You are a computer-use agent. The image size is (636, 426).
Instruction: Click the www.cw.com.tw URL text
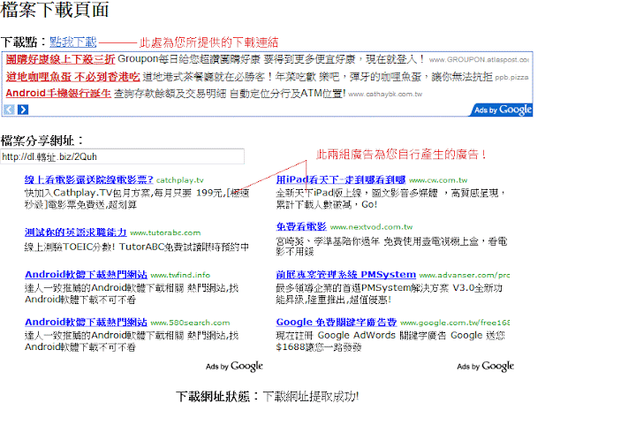438,180
